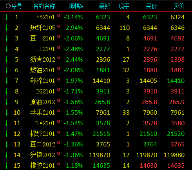Select contract 郑棉2101
The height and width of the screenshot is (170, 192).
coord(42,81)
